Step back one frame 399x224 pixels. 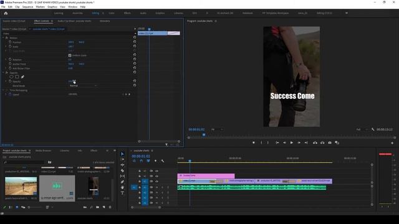284,142
